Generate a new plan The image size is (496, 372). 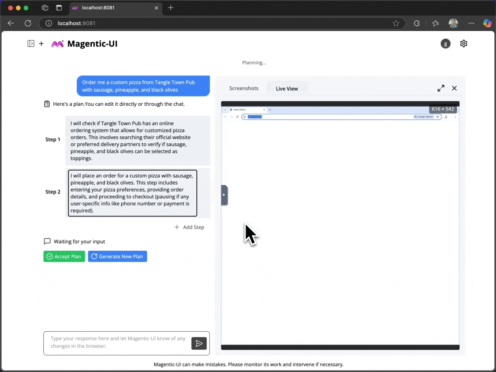(117, 256)
